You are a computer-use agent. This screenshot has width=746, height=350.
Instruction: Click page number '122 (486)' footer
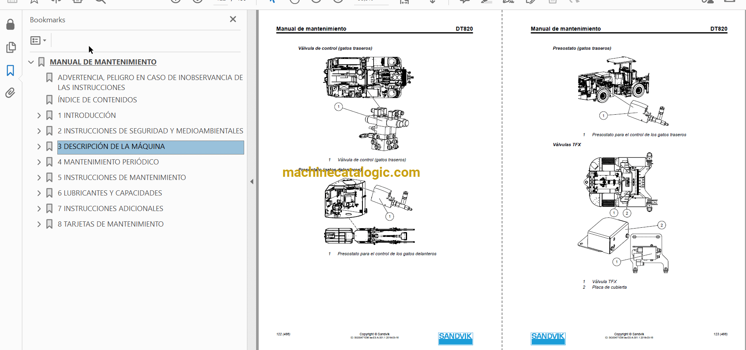[x=283, y=334]
